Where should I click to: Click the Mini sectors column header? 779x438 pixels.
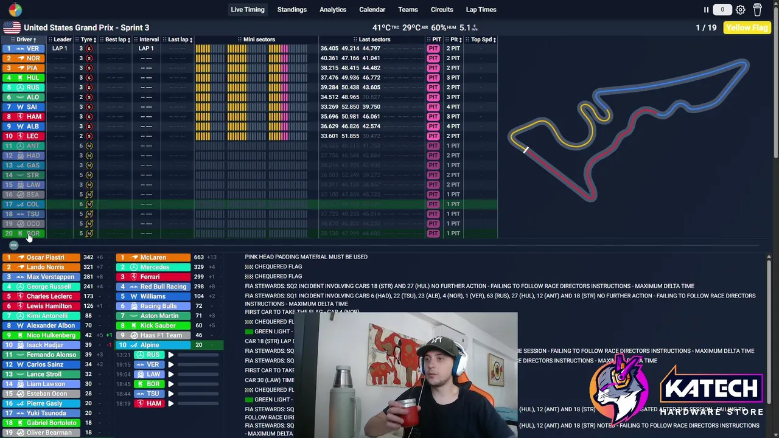[256, 40]
